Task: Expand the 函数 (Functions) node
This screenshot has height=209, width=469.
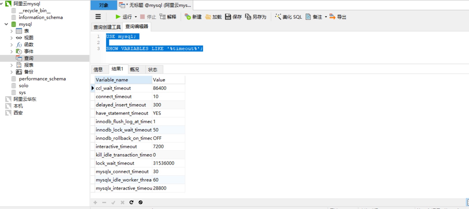Action: (x=12, y=45)
